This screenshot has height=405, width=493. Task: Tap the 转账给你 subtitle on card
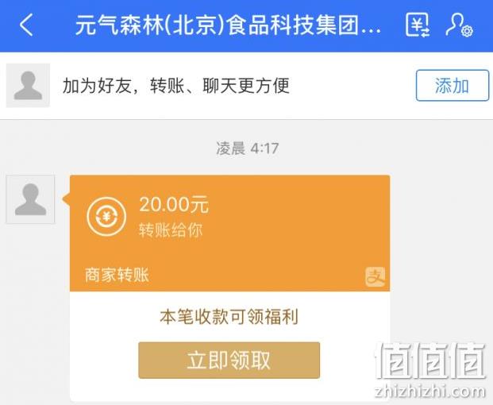tap(171, 230)
